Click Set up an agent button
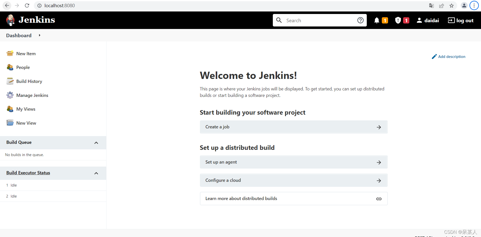Viewport: 481px width, 237px height. click(x=294, y=162)
